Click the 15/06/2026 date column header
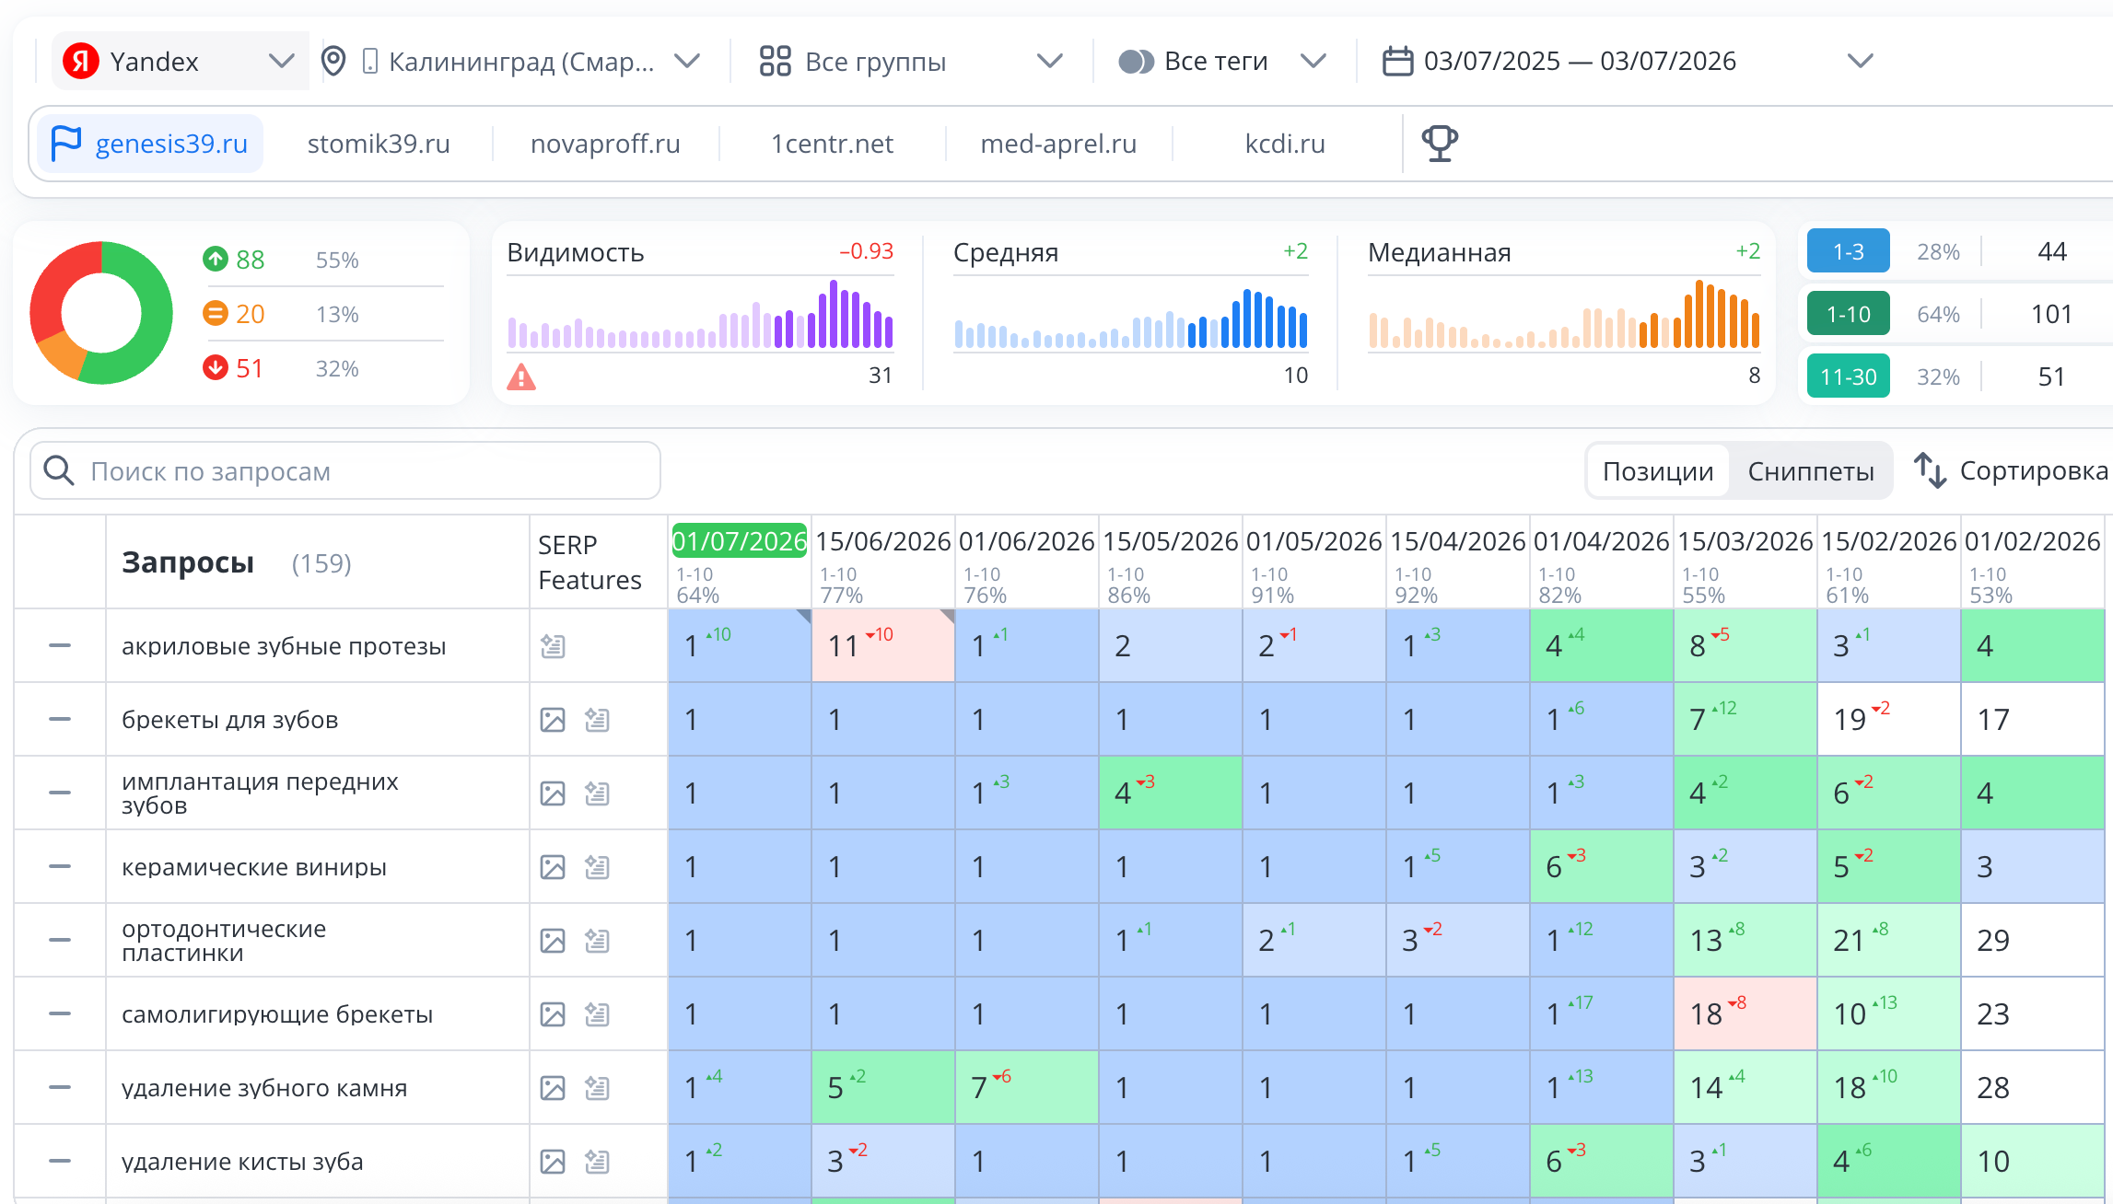2113x1204 pixels. [882, 541]
